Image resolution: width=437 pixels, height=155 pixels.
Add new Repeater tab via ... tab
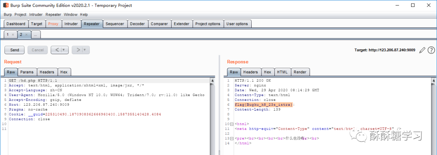click(x=36, y=35)
